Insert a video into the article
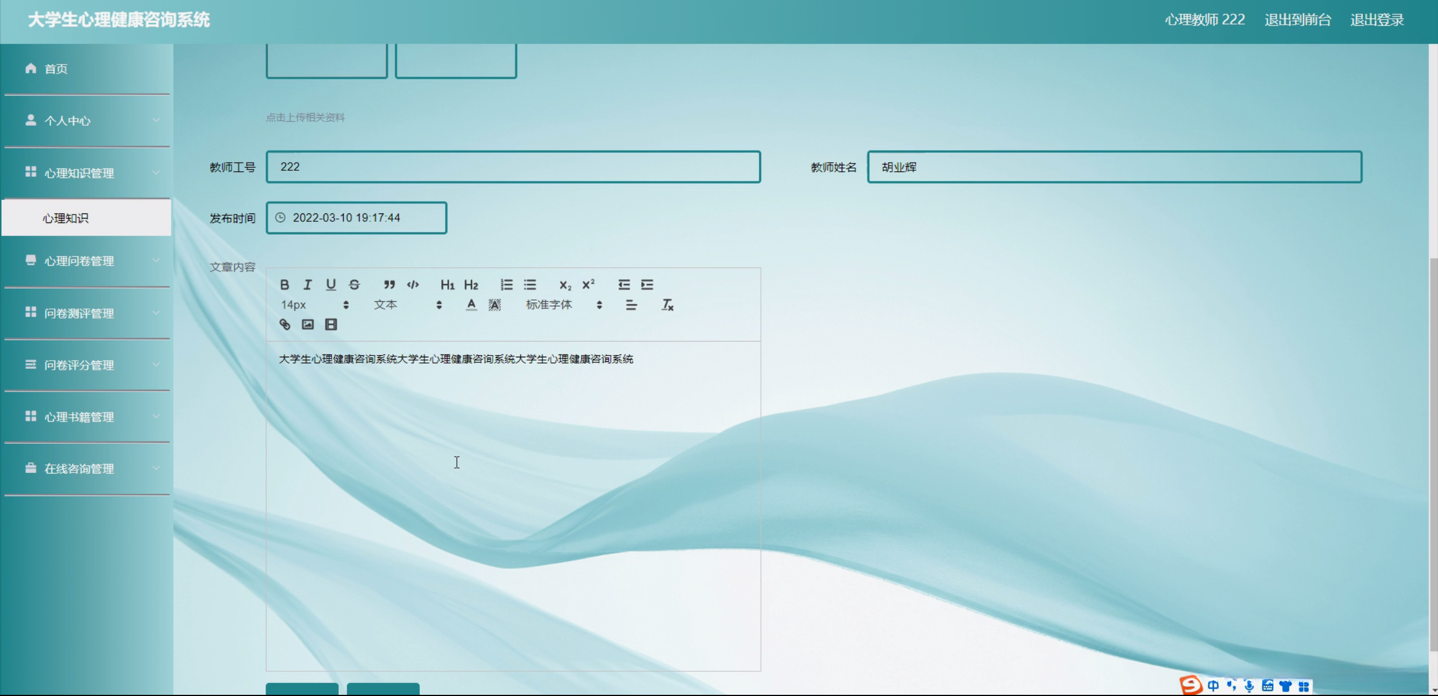 coord(331,325)
